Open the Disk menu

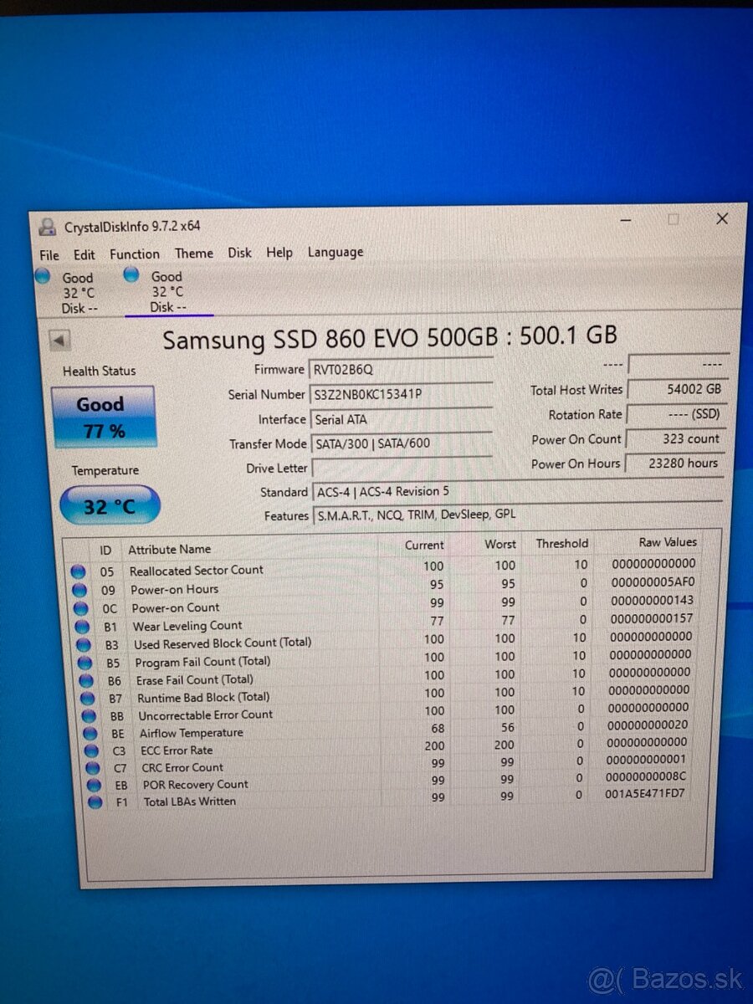point(240,253)
